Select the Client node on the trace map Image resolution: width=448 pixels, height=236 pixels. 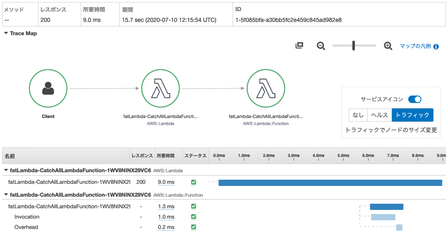(x=48, y=88)
